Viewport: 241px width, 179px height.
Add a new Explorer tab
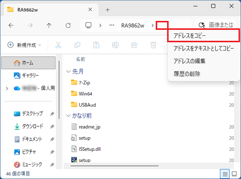108,10
